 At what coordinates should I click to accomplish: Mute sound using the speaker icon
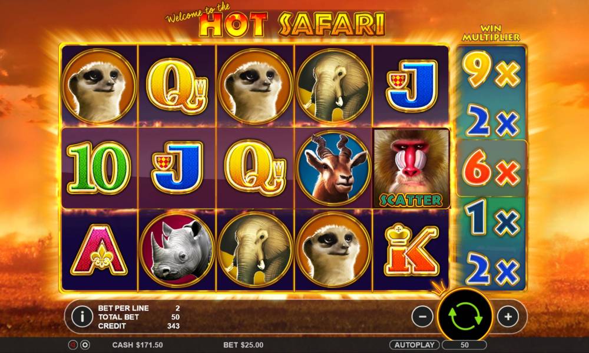(73, 345)
